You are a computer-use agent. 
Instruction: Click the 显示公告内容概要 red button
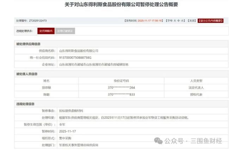210,21
